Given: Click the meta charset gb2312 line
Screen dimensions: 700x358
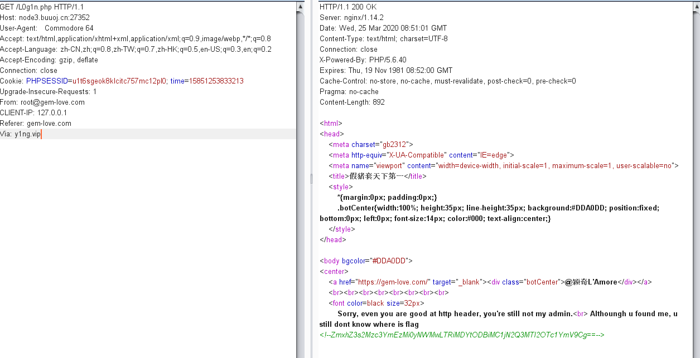Looking at the screenshot, I should pyautogui.click(x=371, y=145).
